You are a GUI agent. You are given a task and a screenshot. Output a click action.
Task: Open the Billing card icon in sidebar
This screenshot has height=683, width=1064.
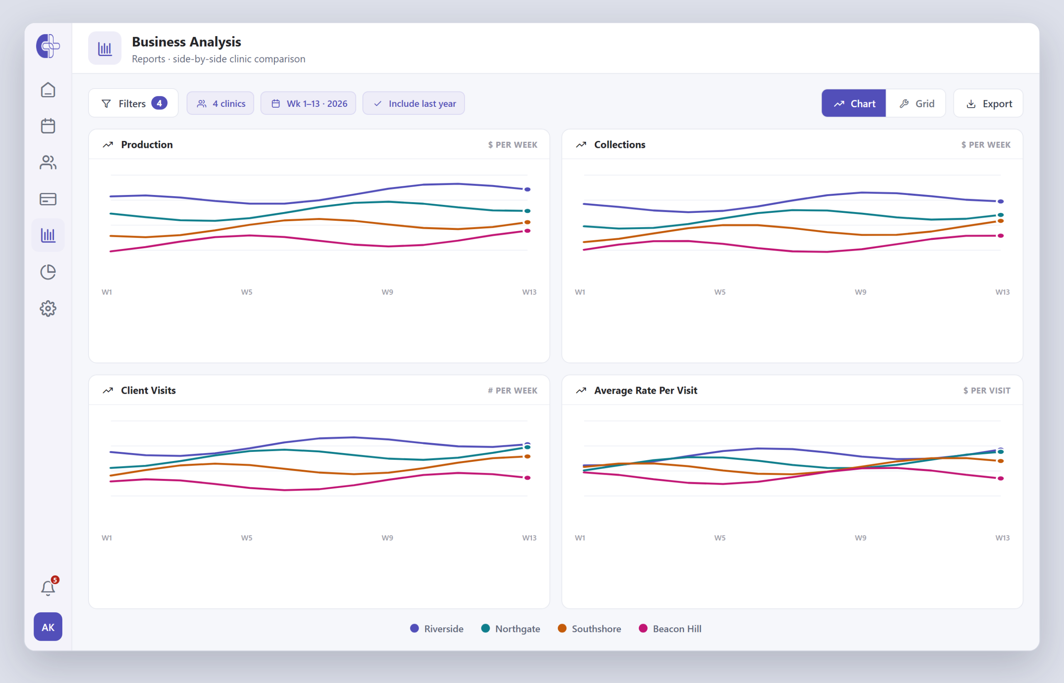[x=48, y=199]
